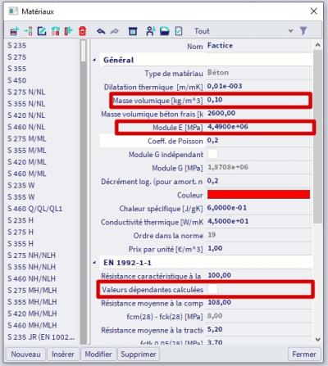Edit Masse volumique béton frais value 2600,00
Image resolution: width=328 pixels, height=366 pixels.
pos(258,113)
